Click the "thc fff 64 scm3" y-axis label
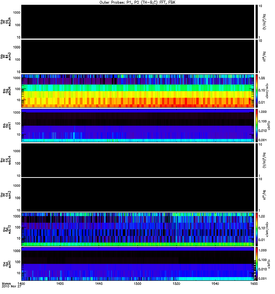Viewport: 275px width, 294px height. tap(5, 195)
